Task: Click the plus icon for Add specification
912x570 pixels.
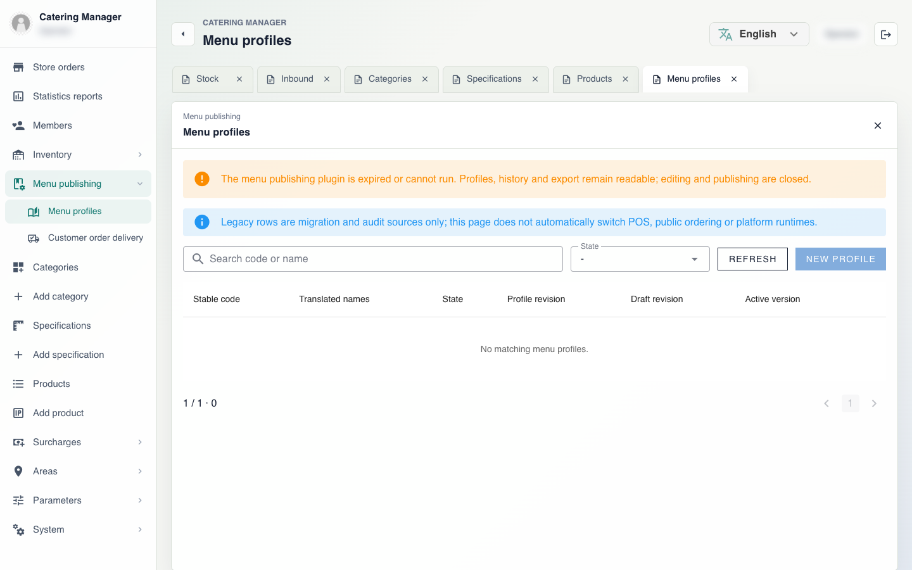Action: click(18, 355)
